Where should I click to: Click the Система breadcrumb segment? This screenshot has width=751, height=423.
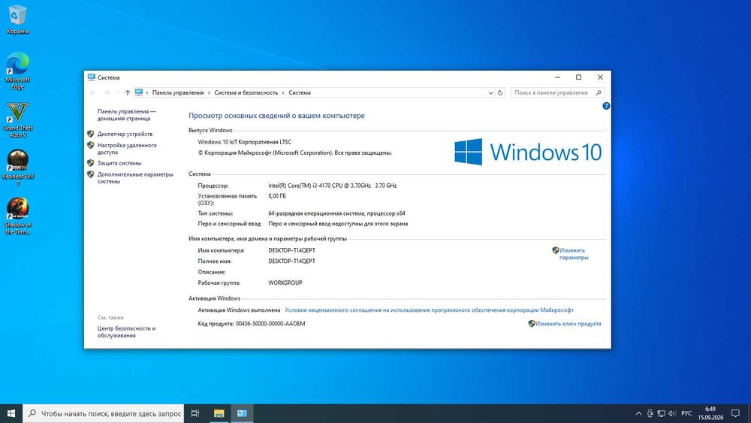300,92
